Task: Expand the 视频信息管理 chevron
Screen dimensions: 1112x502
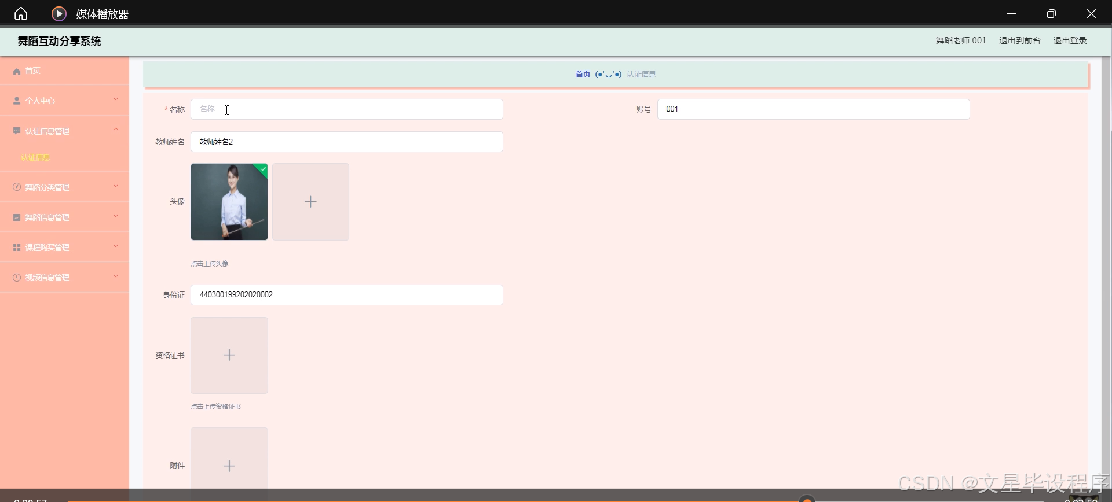Action: 116,276
